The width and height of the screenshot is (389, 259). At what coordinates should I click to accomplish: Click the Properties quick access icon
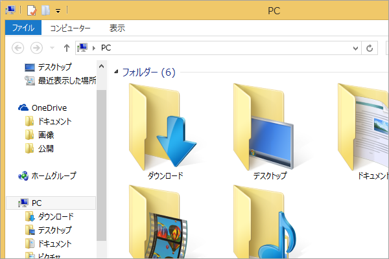32,10
